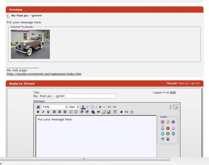Click the post icon beside the preview title
The image size is (209, 165).
click(x=8, y=16)
